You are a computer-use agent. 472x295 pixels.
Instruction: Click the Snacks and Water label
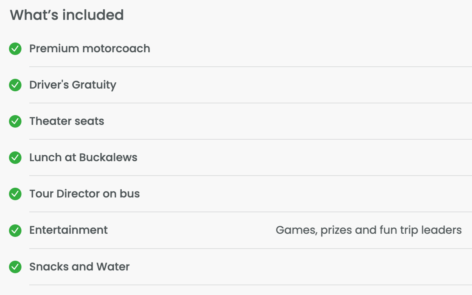point(80,267)
